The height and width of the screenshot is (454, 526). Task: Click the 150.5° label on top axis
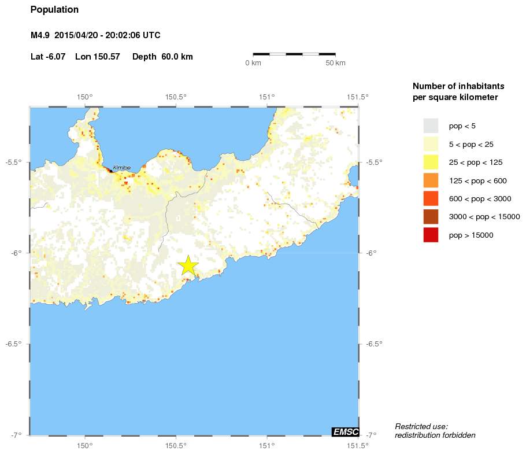tap(176, 97)
